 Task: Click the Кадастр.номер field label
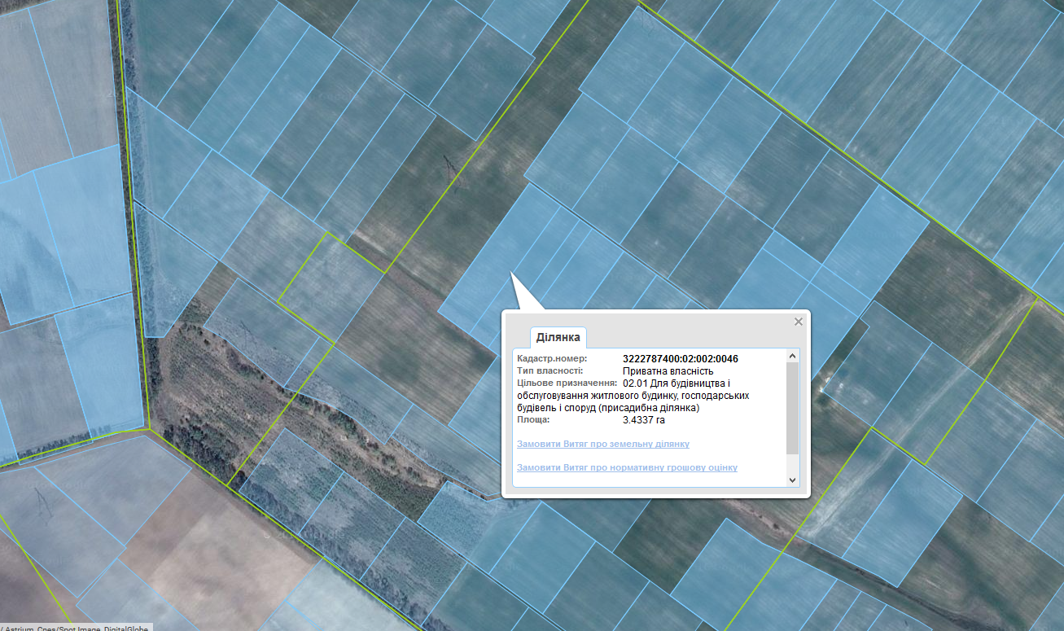[551, 359]
